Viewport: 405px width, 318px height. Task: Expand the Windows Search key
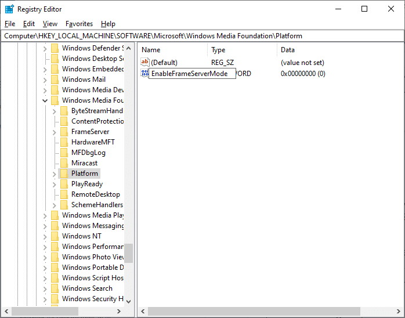coord(45,289)
